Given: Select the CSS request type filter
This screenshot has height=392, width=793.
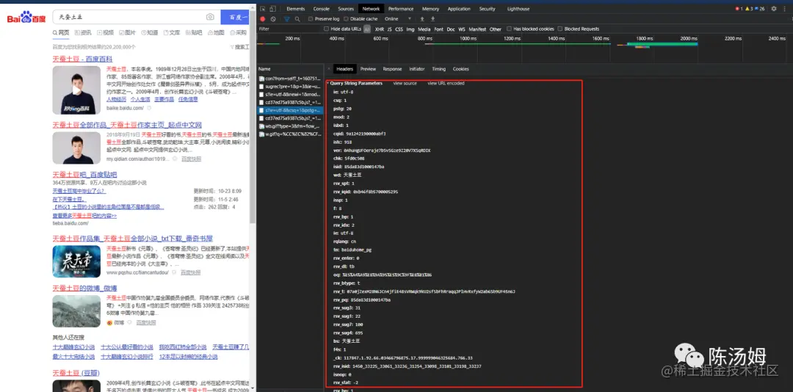Looking at the screenshot, I should point(399,29).
